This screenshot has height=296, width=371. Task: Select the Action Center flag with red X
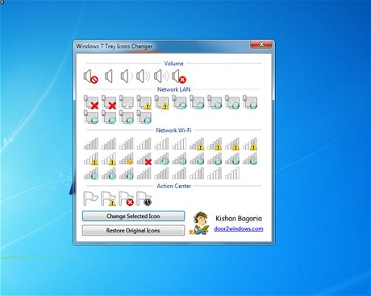126,199
